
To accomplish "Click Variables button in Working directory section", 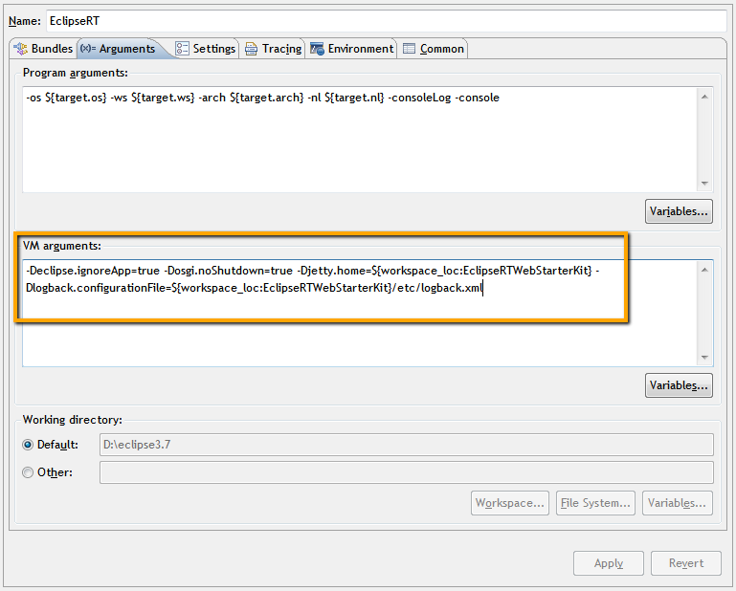I will [678, 503].
